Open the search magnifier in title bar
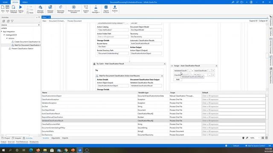The width and height of the screenshot is (273, 153). pyautogui.click(x=233, y=2)
